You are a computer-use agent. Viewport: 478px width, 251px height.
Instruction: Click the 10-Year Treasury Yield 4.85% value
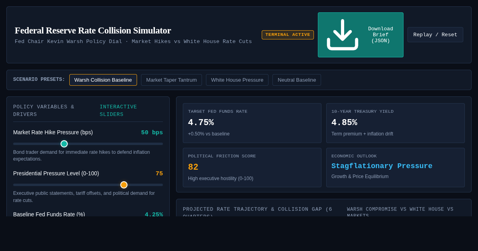click(x=344, y=123)
